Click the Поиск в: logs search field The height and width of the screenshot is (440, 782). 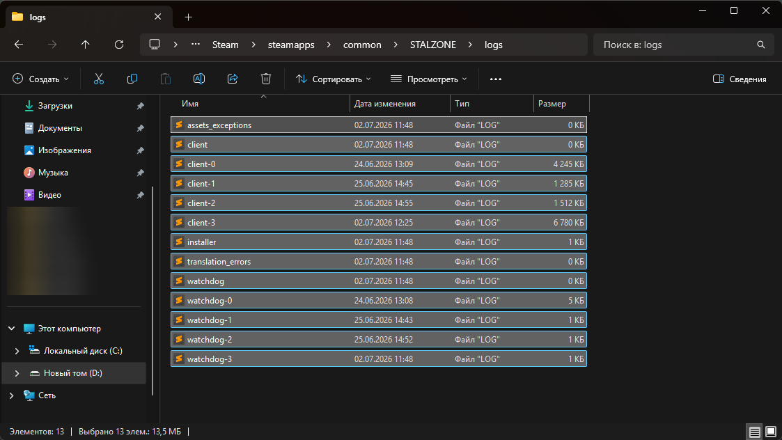[x=678, y=45]
